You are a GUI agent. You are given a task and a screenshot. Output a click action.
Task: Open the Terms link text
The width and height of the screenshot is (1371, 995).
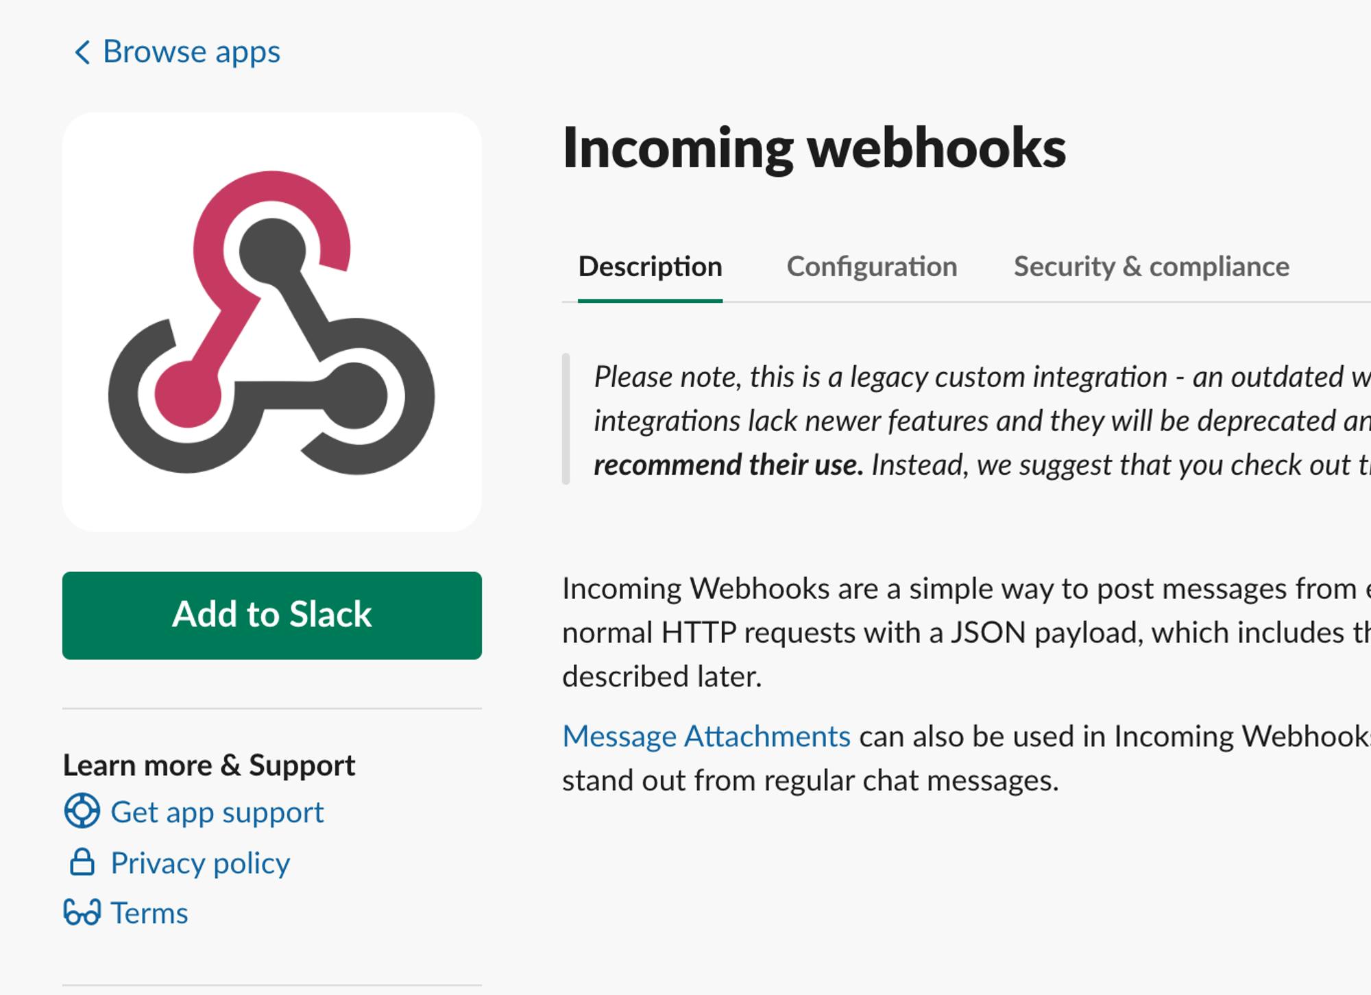tap(149, 913)
